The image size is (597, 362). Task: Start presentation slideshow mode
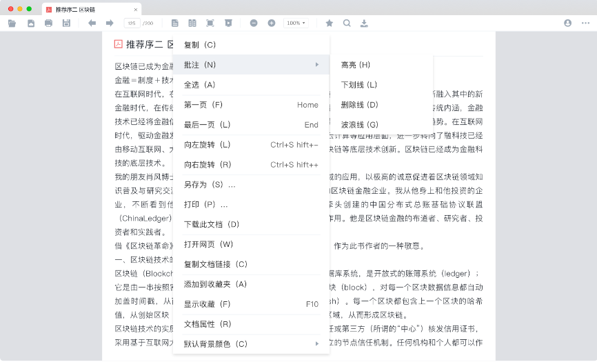(228, 23)
